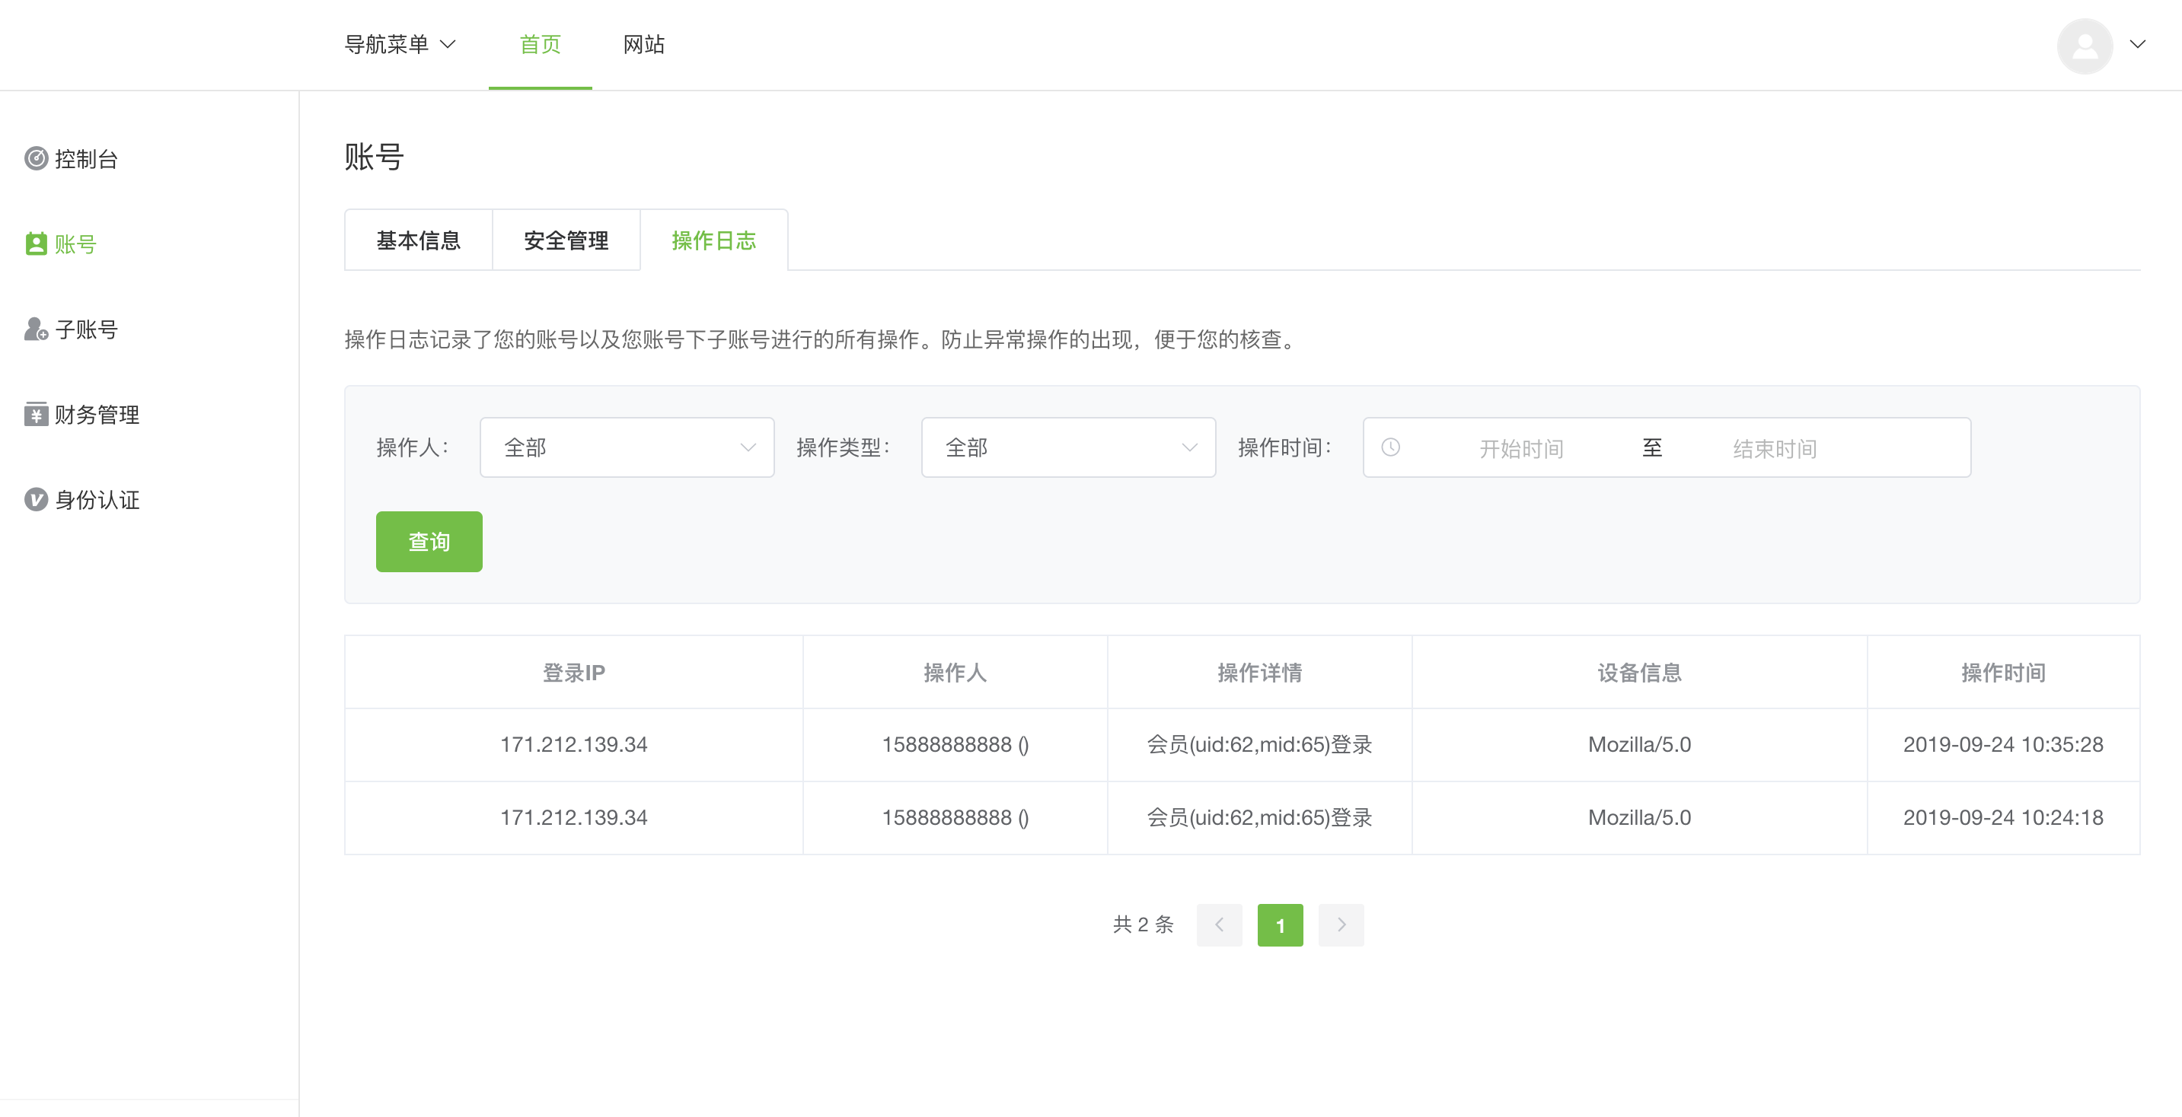Click IP 171.212.139.34 in the 10:35:28 row
Screen dimensions: 2182x1117
point(573,744)
